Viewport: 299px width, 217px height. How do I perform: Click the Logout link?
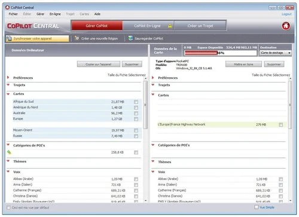point(286,14)
